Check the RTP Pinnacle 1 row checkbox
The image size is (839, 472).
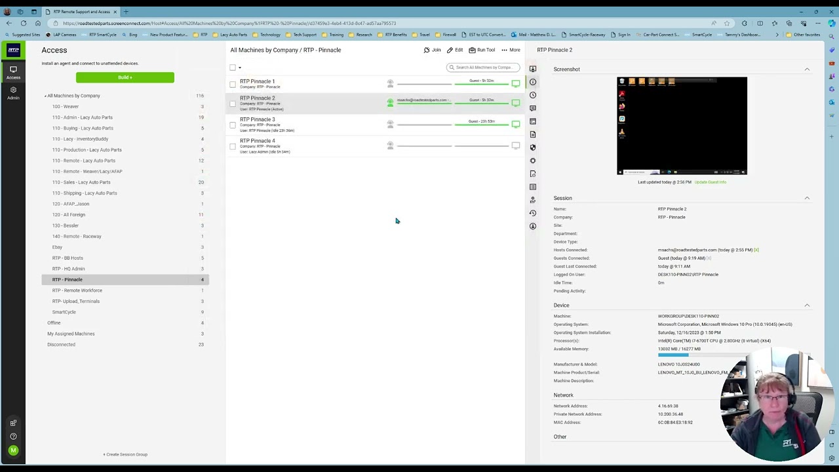pos(233,84)
